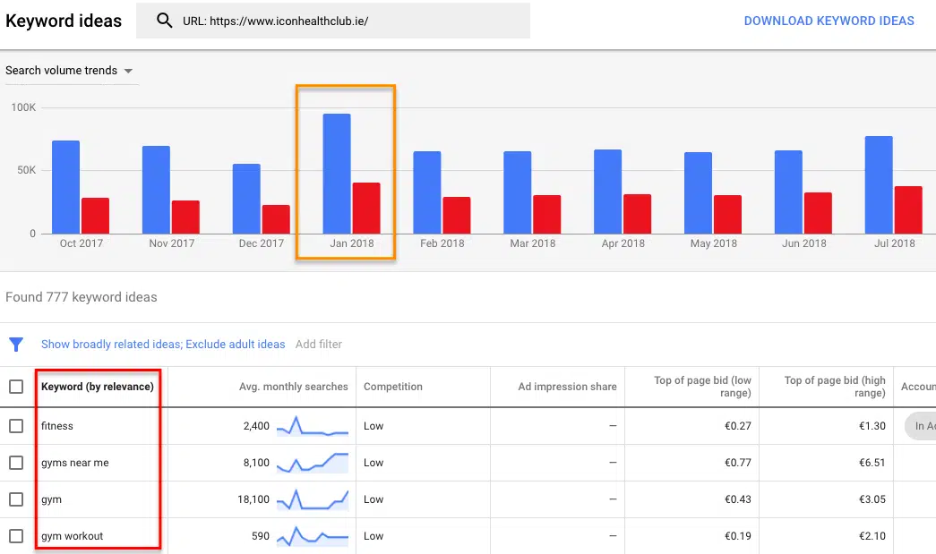This screenshot has height=554, width=936.
Task: Check the fitness keyword checkbox
Action: coord(16,426)
